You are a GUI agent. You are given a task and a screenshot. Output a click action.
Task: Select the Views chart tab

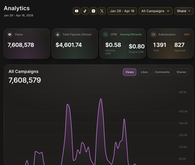129,72
